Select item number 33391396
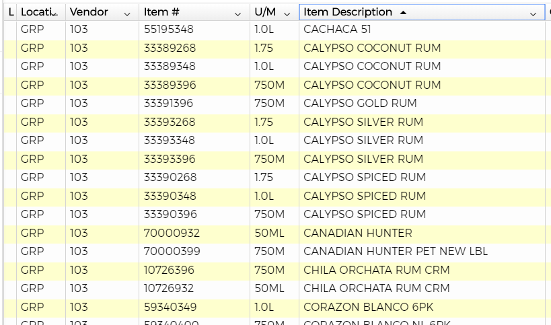The width and height of the screenshot is (551, 325). (168, 103)
